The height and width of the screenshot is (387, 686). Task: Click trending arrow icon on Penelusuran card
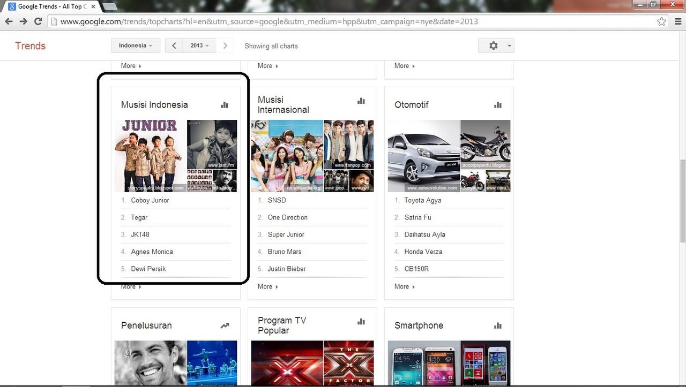[225, 325]
